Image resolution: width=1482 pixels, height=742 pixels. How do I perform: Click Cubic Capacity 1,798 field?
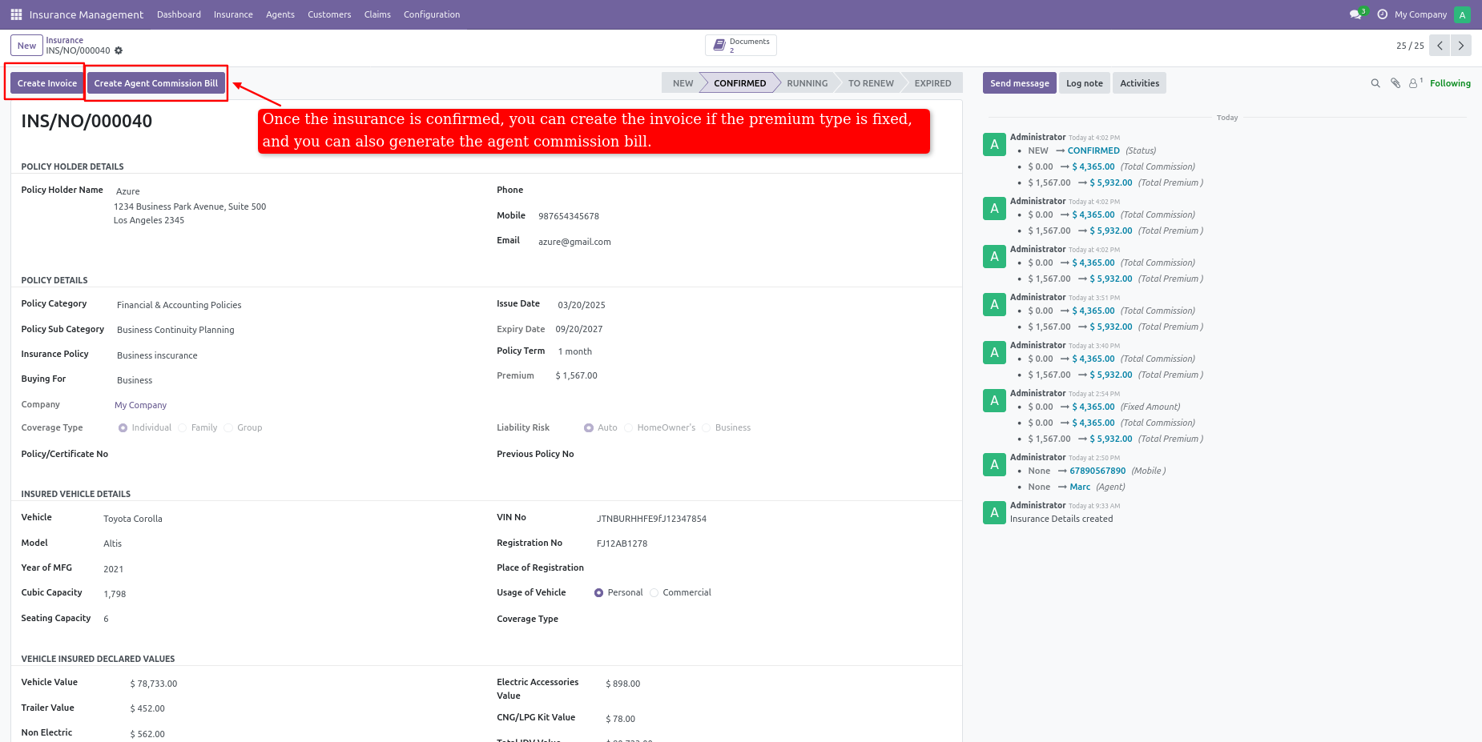[115, 594]
